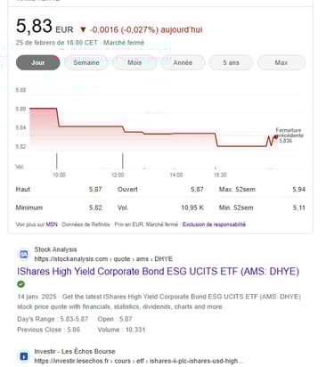This screenshot has width=334, height=367.
Task: Switch chart to Max range
Action: (x=281, y=62)
